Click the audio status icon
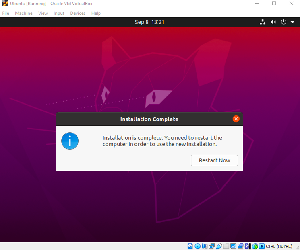This screenshot has width=300, height=250. (x=205, y=246)
